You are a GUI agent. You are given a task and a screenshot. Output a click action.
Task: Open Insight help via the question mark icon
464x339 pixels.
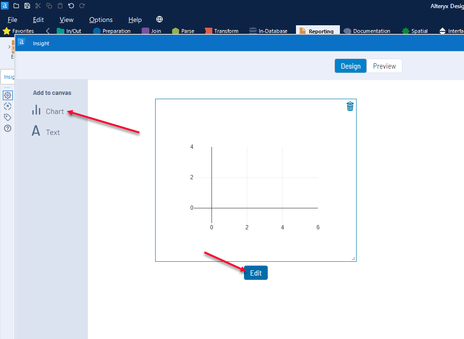(8, 128)
